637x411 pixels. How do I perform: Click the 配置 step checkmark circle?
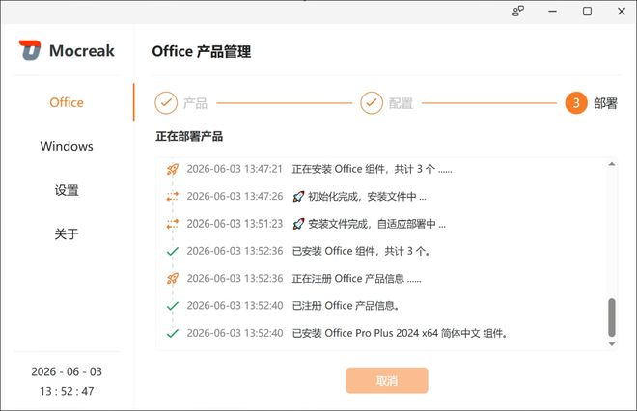pos(372,102)
